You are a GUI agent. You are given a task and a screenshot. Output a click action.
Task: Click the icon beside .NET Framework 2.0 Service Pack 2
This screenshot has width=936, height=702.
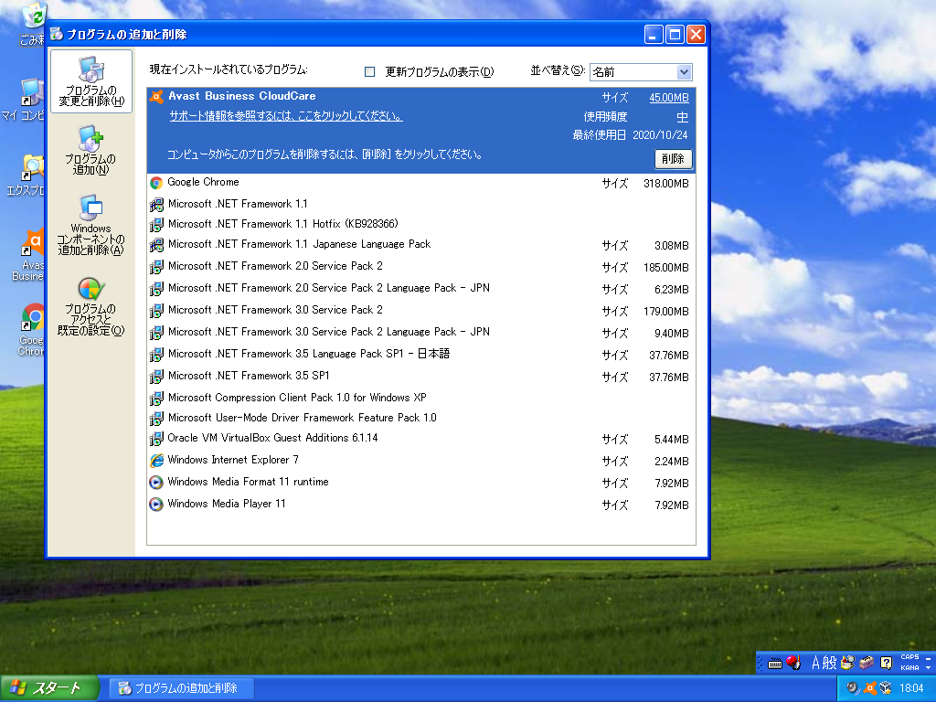(x=156, y=267)
